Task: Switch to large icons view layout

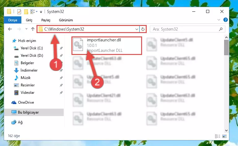Action: 224,136
